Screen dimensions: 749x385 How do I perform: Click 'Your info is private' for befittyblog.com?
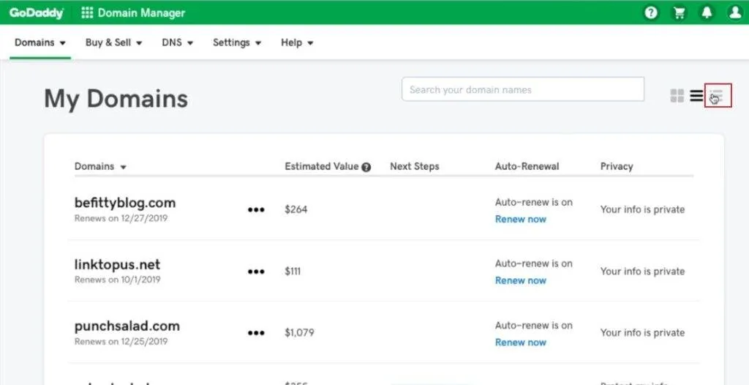point(642,209)
